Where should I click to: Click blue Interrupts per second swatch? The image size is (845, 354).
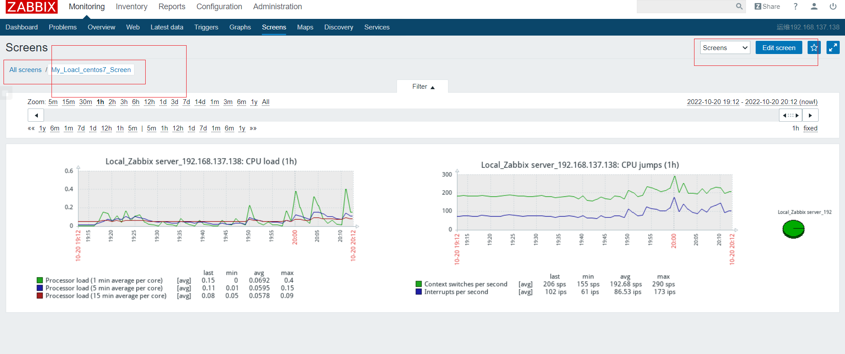419,292
